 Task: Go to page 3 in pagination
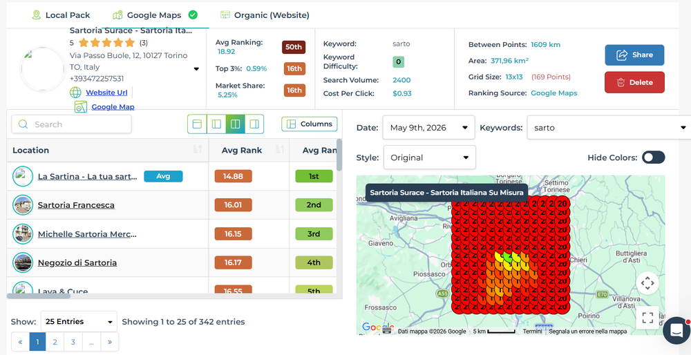[x=73, y=342]
